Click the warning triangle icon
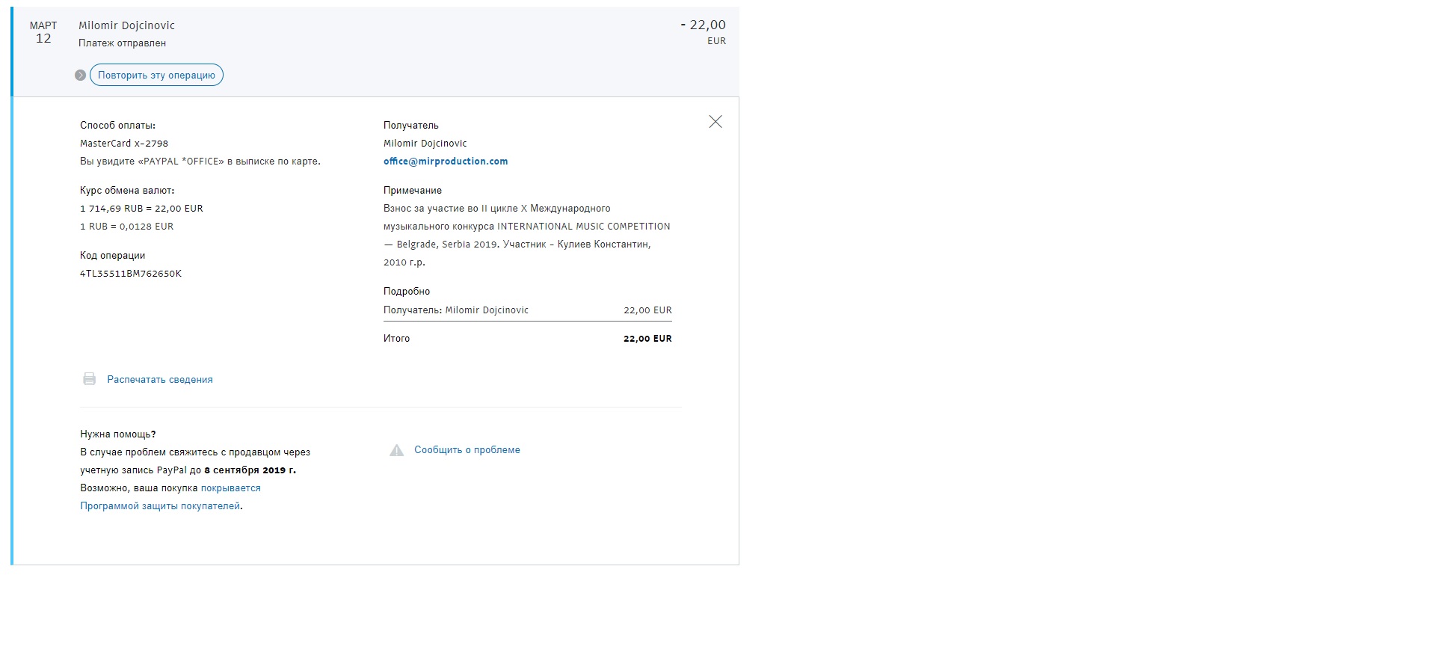Image resolution: width=1431 pixels, height=661 pixels. pyautogui.click(x=396, y=450)
